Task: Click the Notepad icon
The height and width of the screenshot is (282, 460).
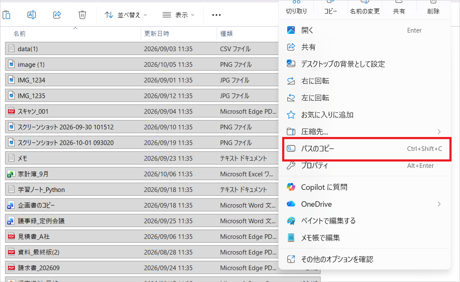Action: tap(291, 237)
